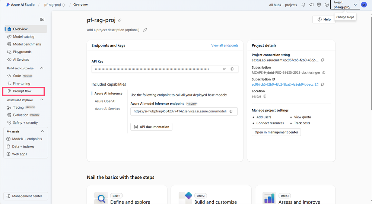Click the announcements megaphone icon
The height and width of the screenshot is (204, 372).
coord(311,5)
